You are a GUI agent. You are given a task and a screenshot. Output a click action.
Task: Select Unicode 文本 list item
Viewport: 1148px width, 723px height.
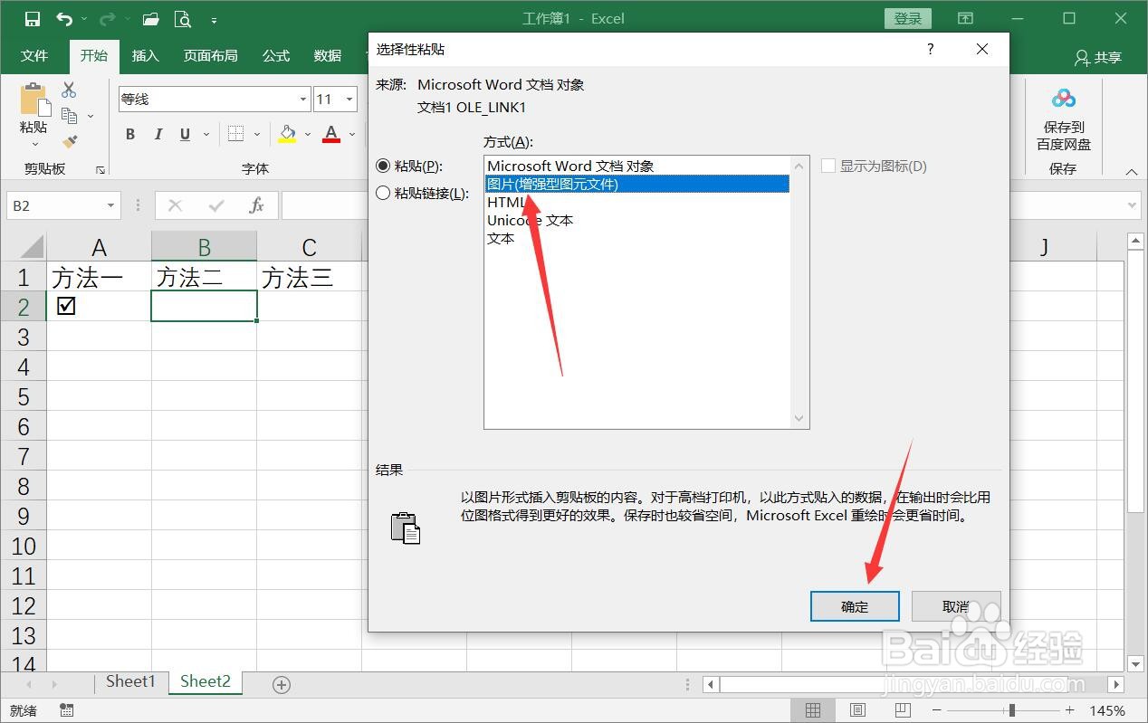click(636, 220)
